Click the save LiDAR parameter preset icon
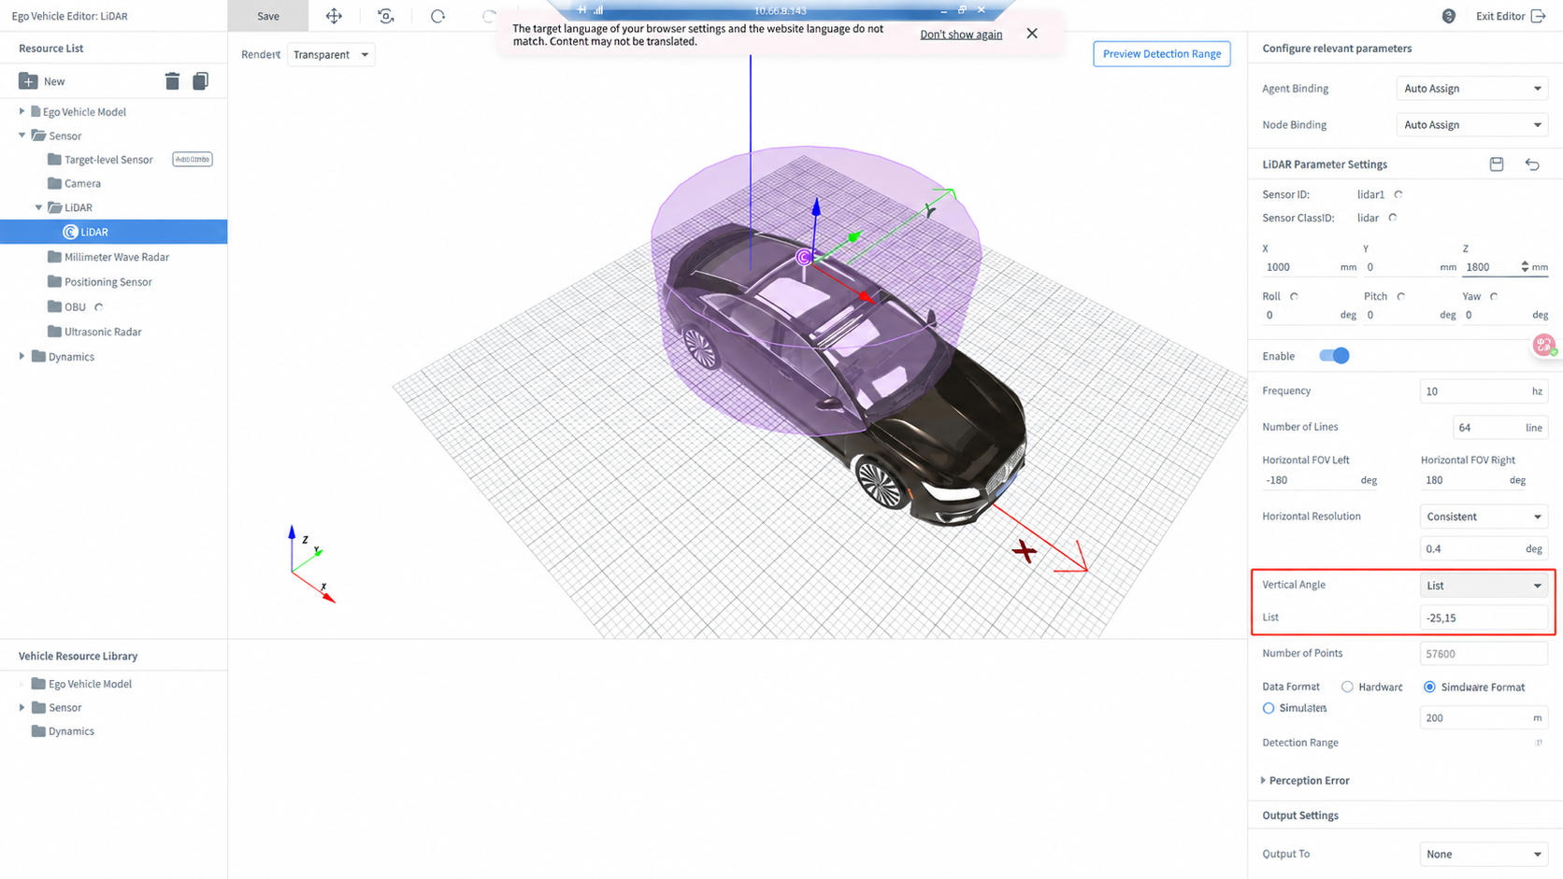Image resolution: width=1563 pixels, height=879 pixels. (x=1497, y=164)
